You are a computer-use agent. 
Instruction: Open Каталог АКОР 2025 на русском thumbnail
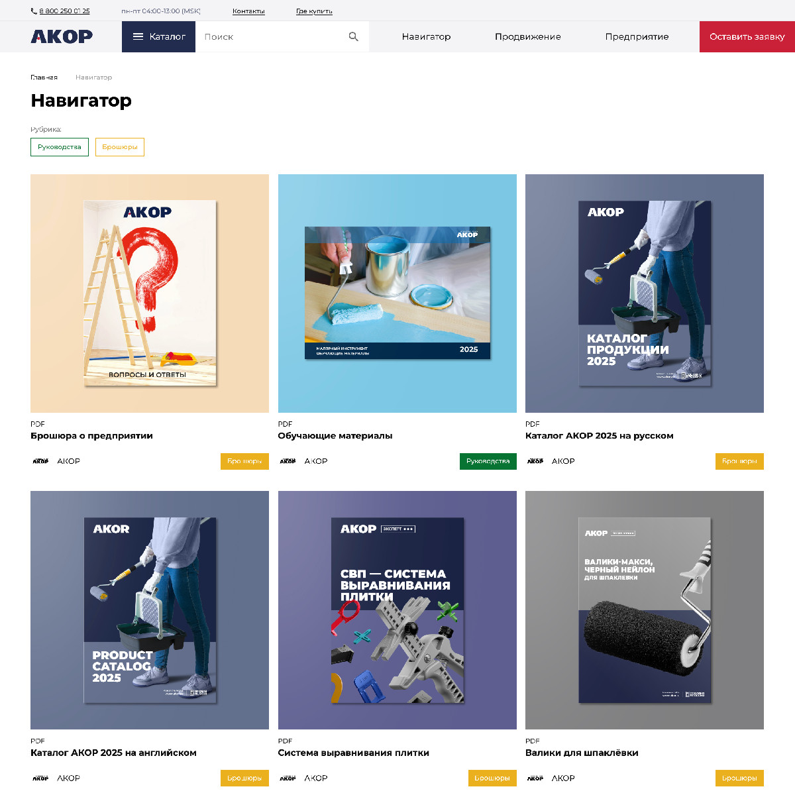coord(645,294)
